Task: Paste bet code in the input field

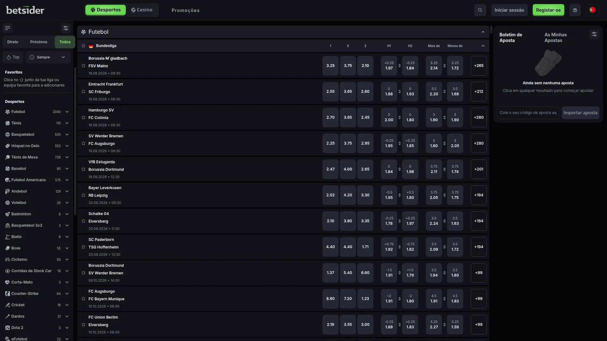Action: click(528, 113)
